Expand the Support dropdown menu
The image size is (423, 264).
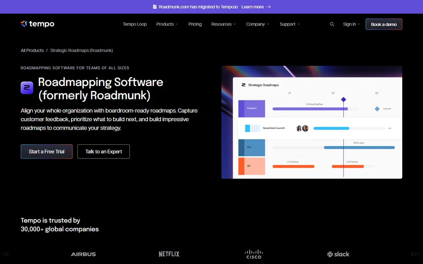pyautogui.click(x=290, y=24)
